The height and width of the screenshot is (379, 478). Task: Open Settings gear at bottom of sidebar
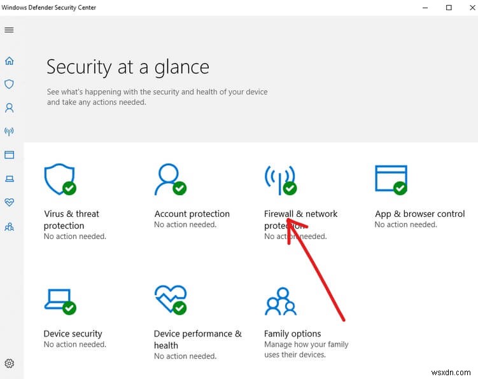[x=9, y=364]
